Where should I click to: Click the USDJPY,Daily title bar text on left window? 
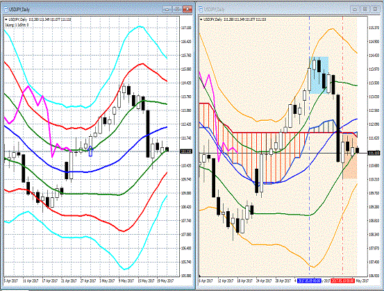(x=19, y=10)
